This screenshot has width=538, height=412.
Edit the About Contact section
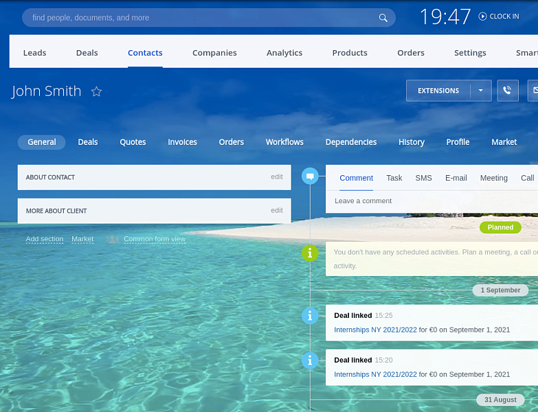(276, 177)
